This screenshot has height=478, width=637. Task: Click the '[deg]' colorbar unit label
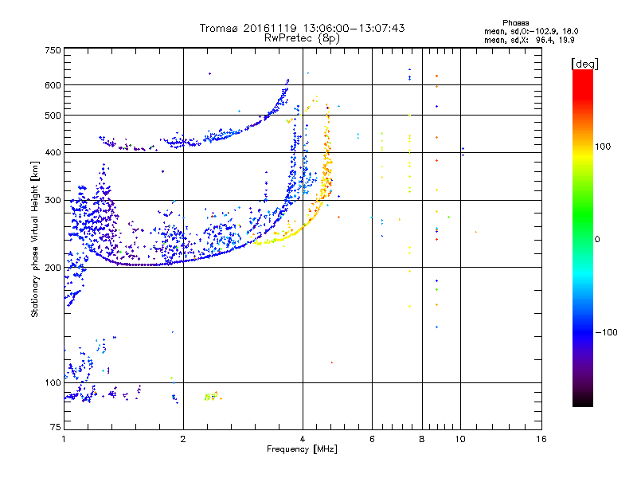coord(584,64)
